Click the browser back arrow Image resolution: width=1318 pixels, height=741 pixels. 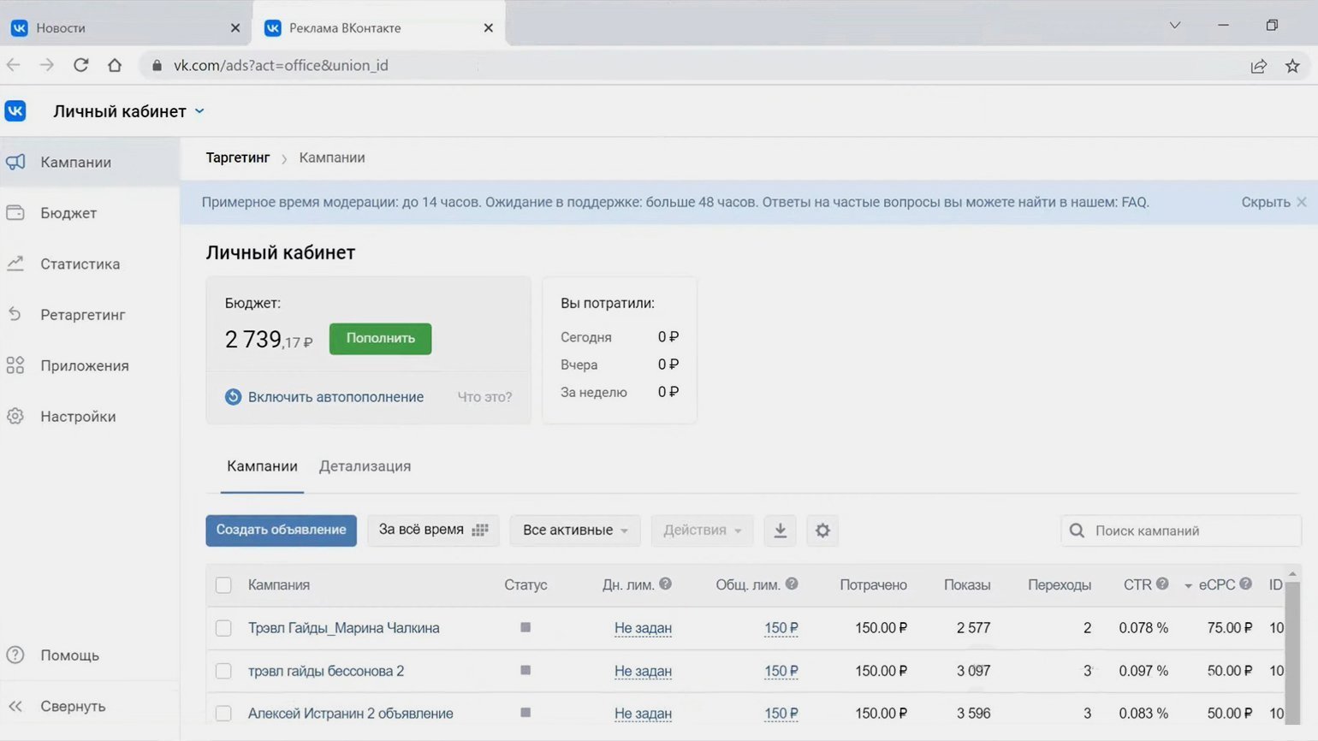tap(14, 65)
